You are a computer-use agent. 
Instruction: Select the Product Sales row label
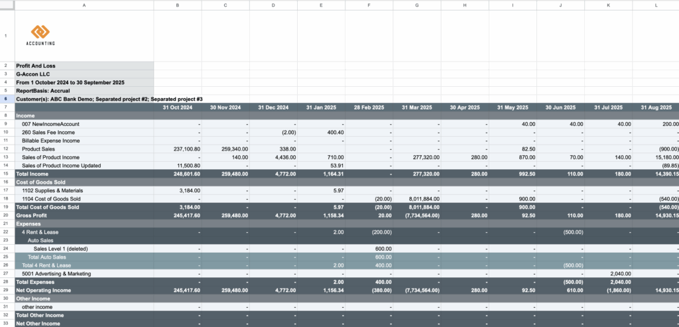pyautogui.click(x=39, y=149)
